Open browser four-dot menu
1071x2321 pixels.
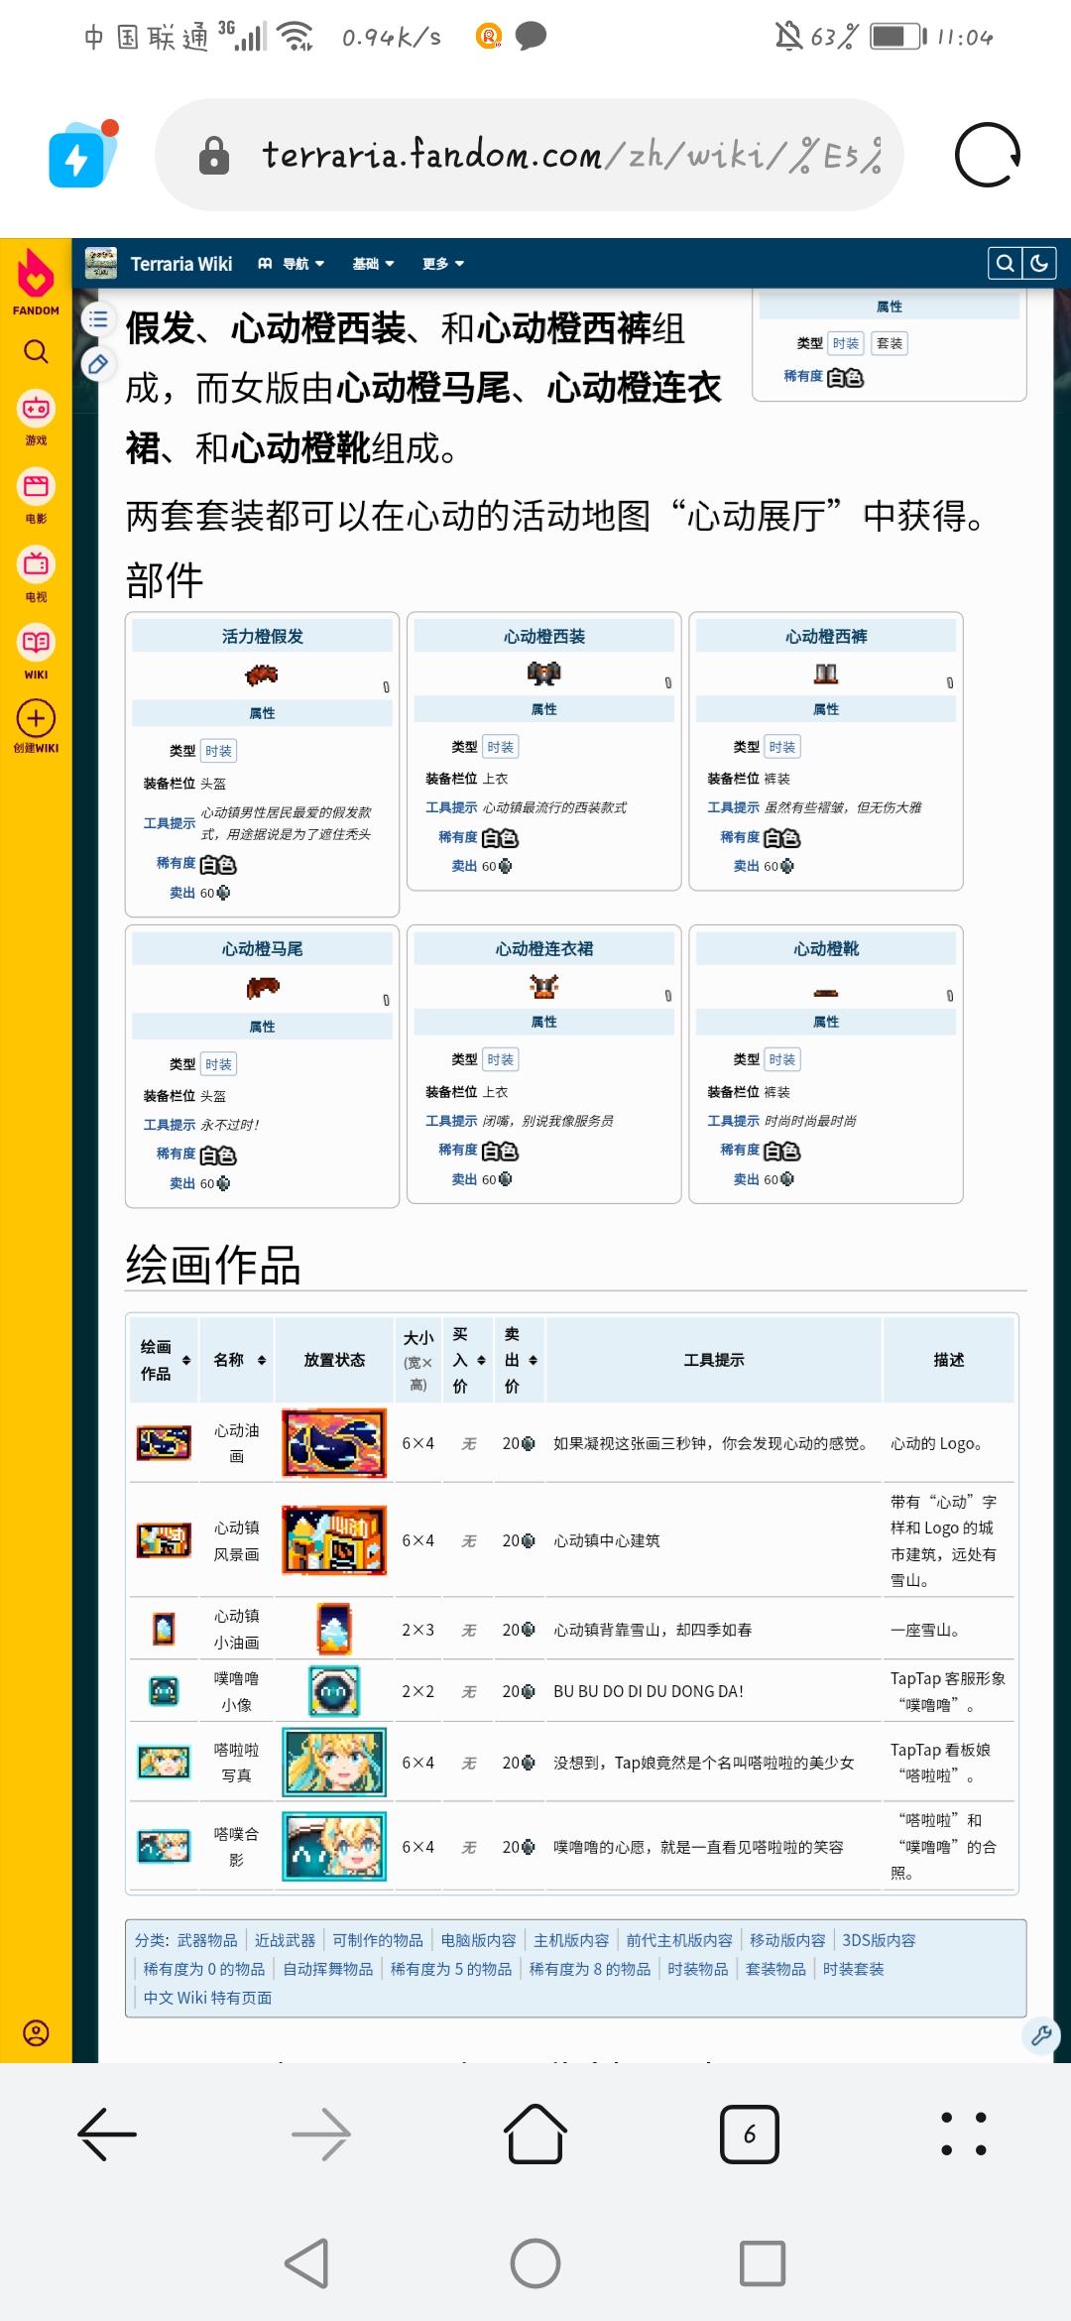[x=964, y=2134]
